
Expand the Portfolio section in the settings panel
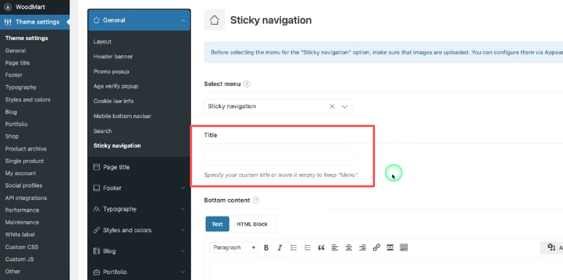point(139,272)
